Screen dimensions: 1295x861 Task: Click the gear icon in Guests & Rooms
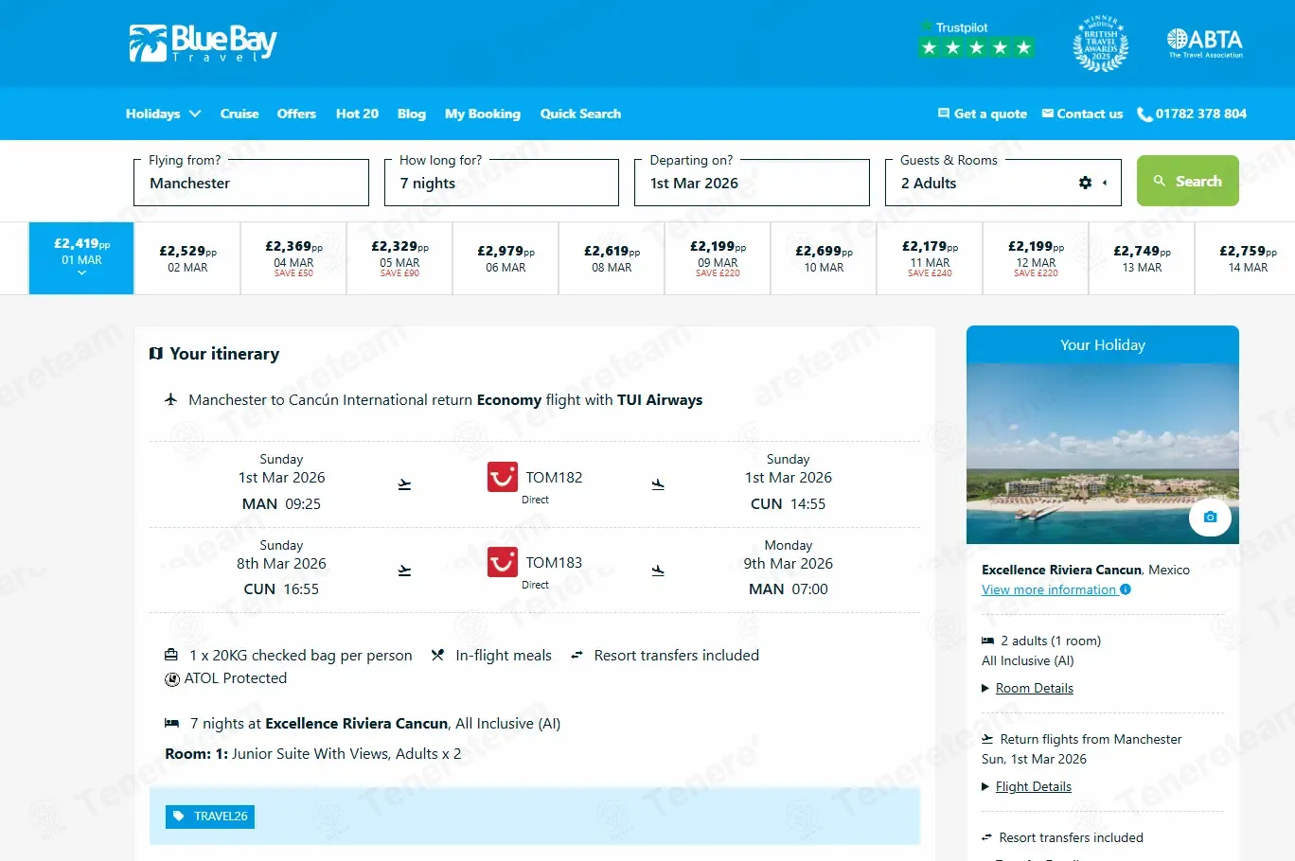(x=1085, y=183)
